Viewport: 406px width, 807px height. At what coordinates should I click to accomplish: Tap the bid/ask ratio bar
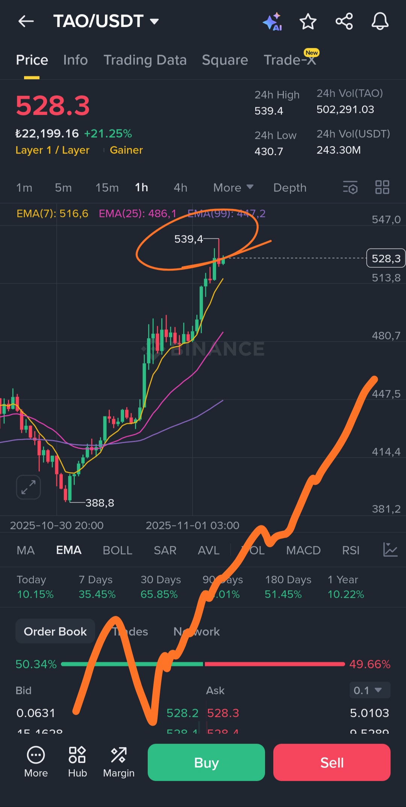click(203, 664)
